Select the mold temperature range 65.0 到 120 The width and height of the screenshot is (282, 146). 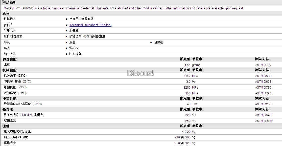coord(182,143)
